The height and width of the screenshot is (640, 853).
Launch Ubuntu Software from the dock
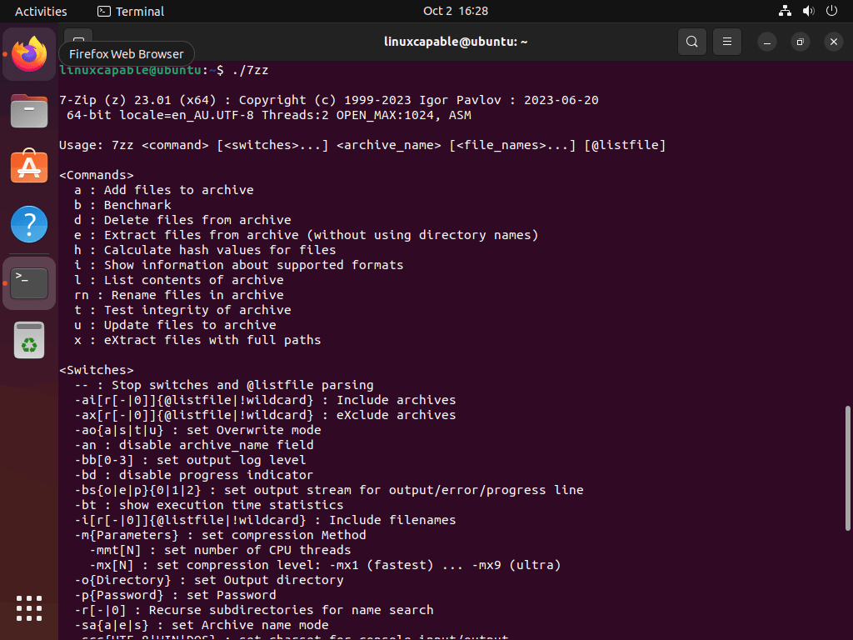pos(29,166)
